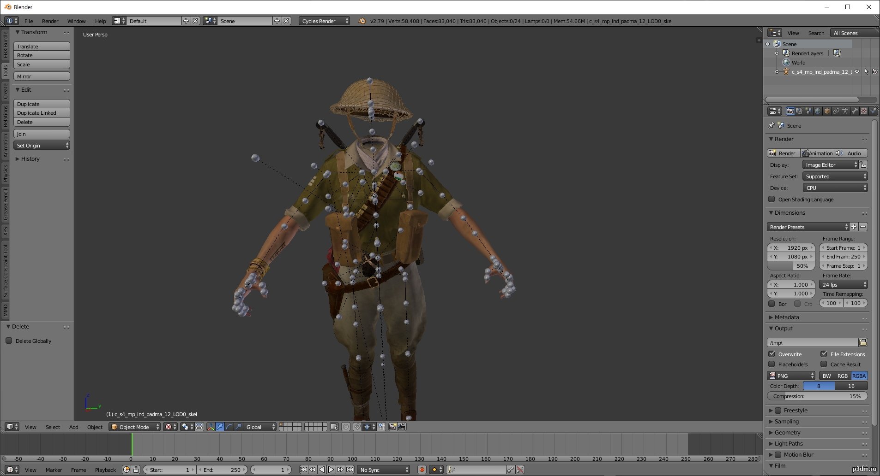Play animation forward in timeline
The image size is (880, 476).
(331, 470)
